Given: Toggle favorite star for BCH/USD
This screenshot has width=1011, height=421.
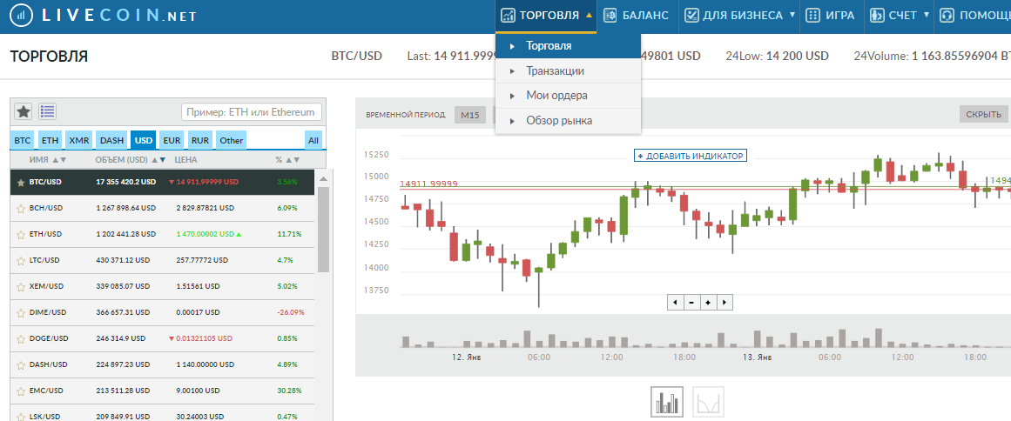Looking at the screenshot, I should (21, 208).
